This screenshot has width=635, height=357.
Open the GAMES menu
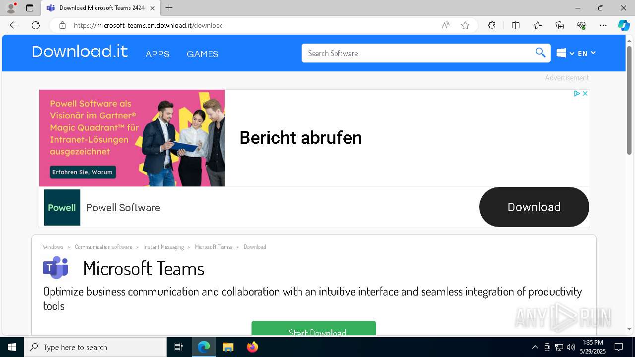click(x=202, y=54)
